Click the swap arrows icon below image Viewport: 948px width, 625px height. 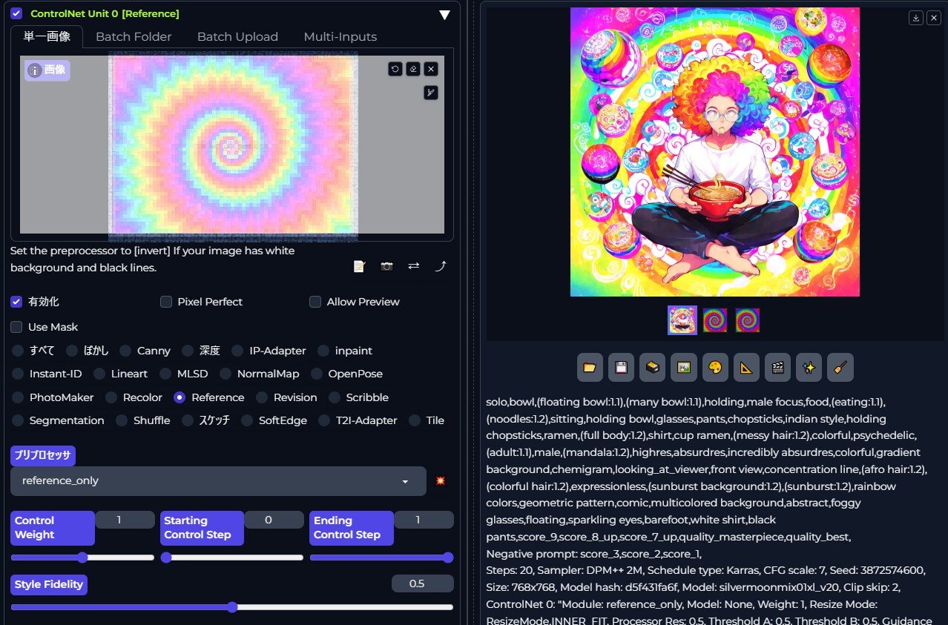coord(414,266)
